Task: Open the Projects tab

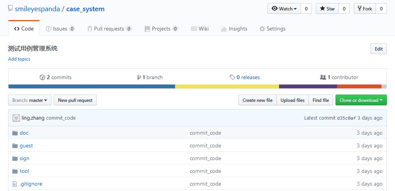Action: (162, 29)
